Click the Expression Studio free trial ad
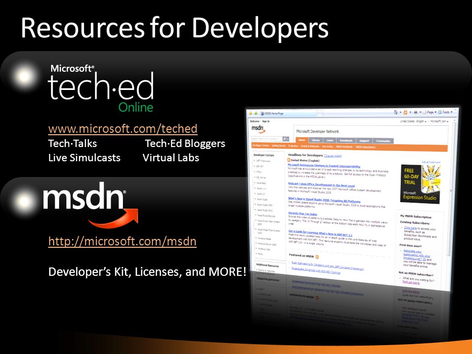The height and width of the screenshot is (354, 472). click(420, 184)
